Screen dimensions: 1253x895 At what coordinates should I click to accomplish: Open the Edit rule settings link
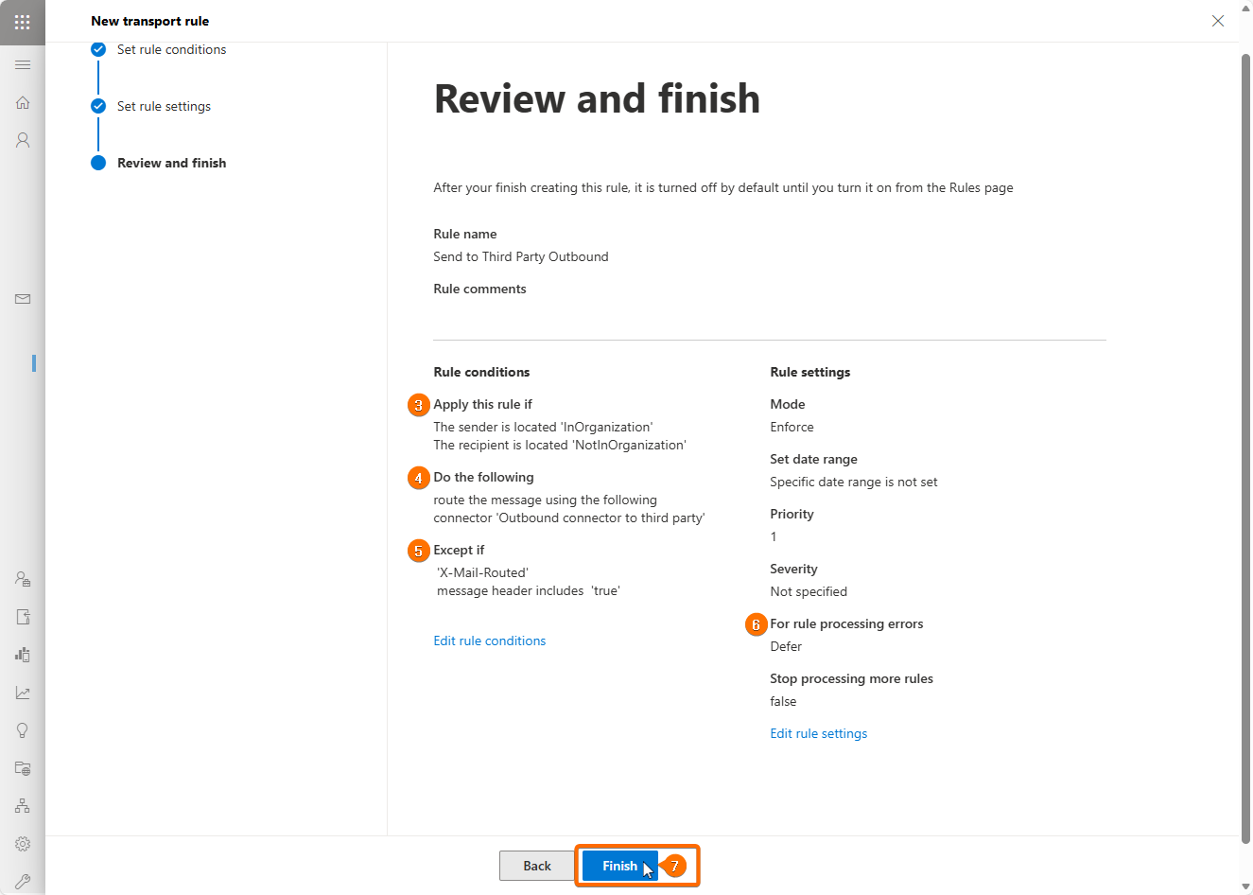[x=818, y=733]
